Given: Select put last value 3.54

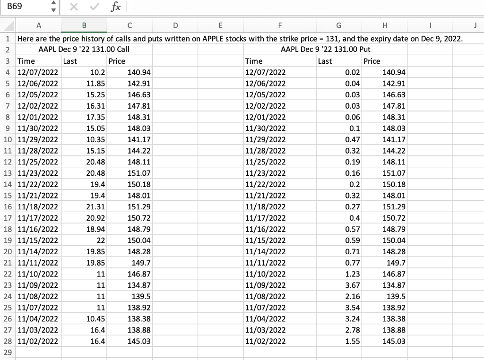Looking at the screenshot, I should (x=339, y=308).
